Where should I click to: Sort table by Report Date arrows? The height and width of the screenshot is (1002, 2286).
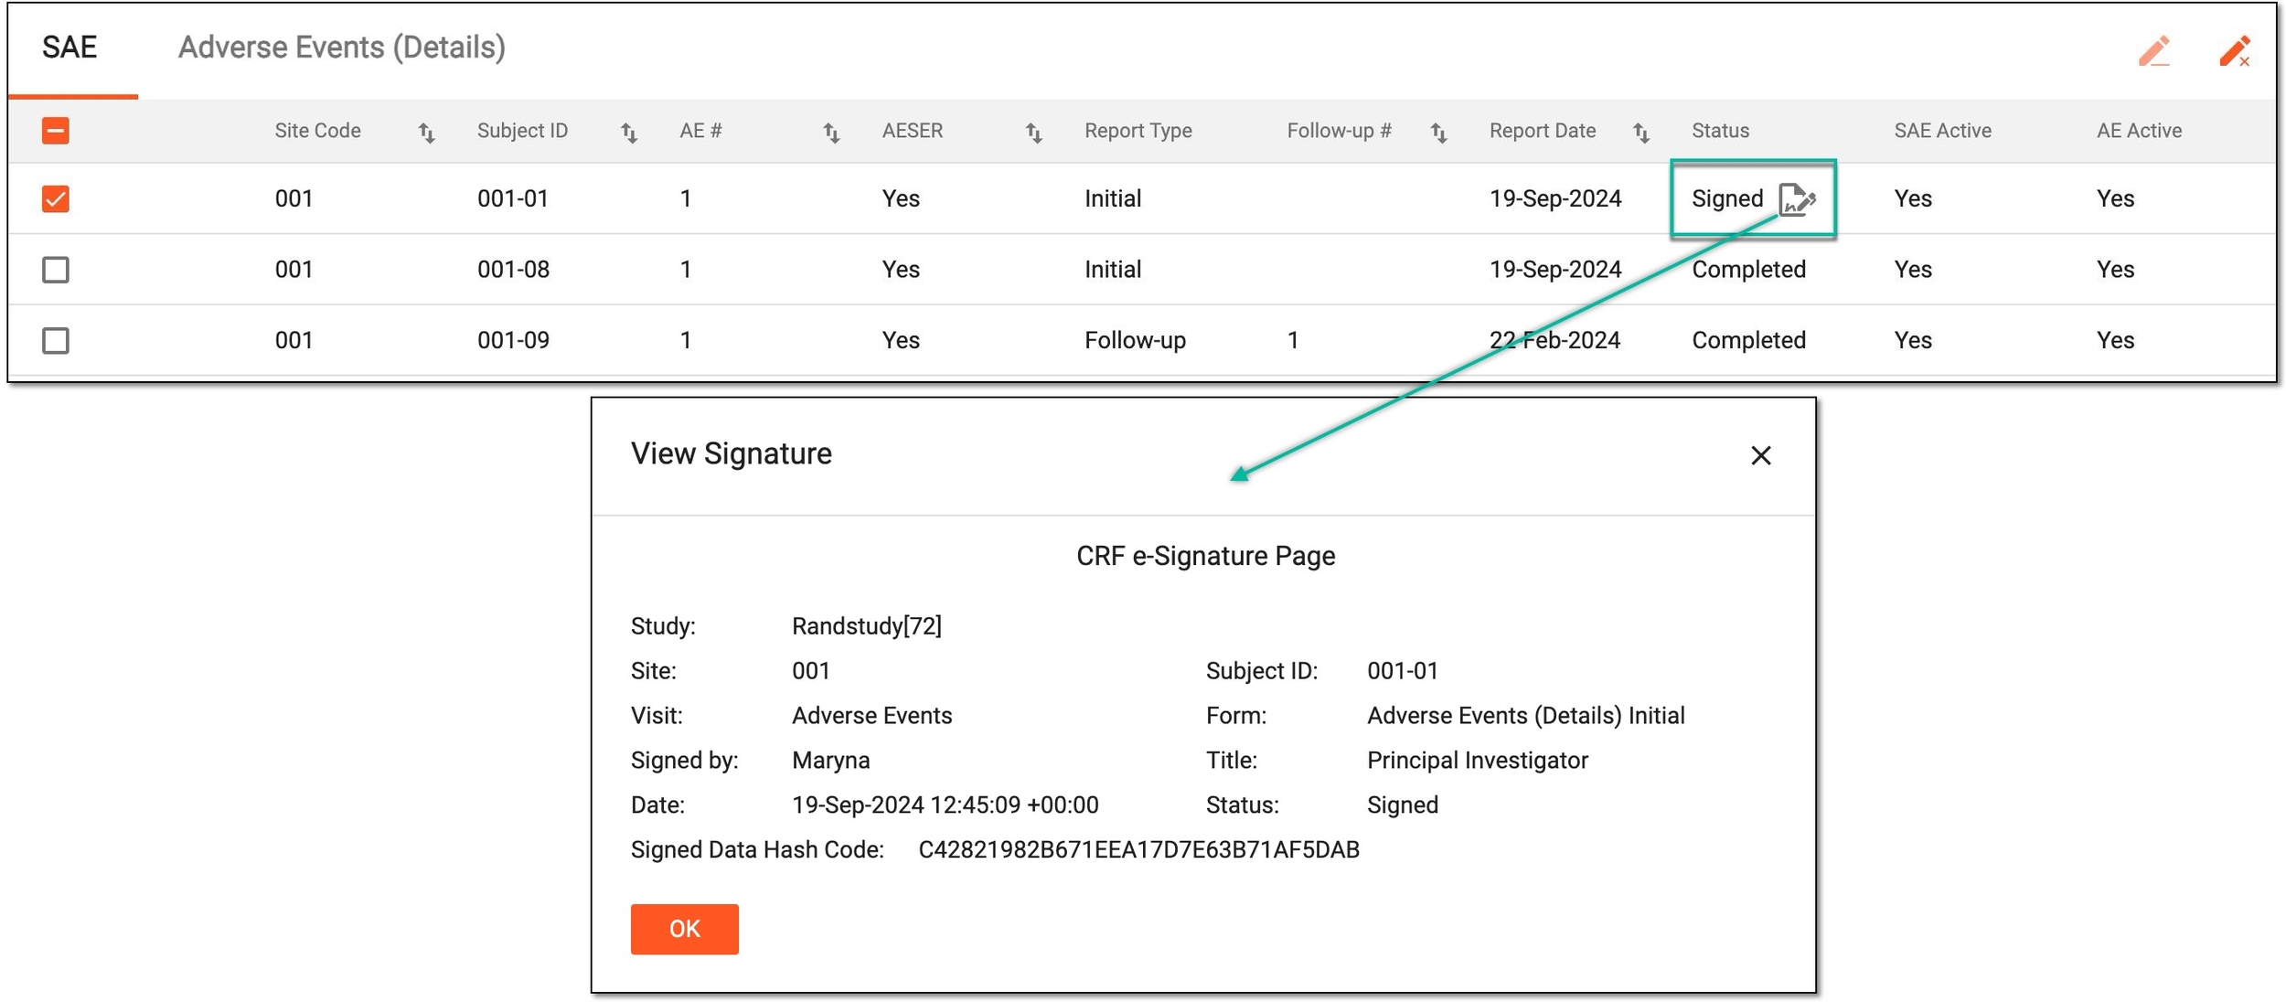pos(1641,133)
